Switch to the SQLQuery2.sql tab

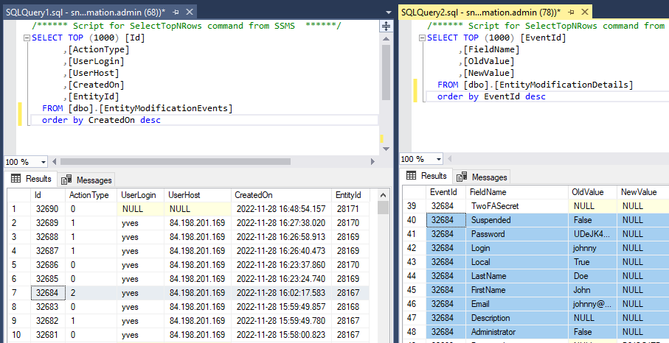(481, 13)
